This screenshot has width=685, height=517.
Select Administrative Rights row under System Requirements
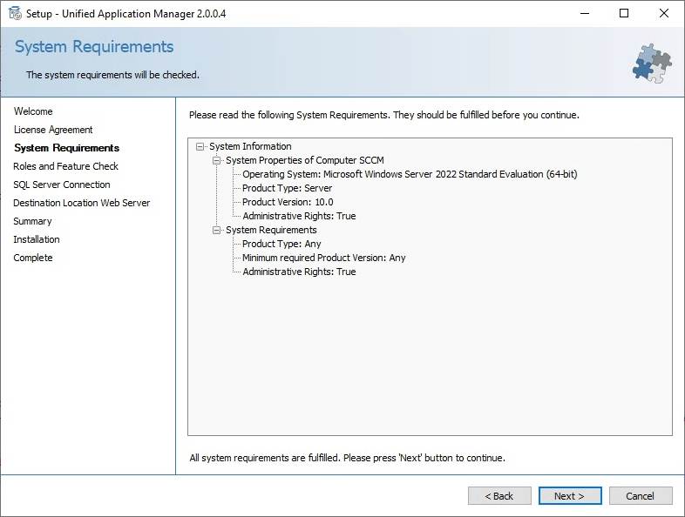[x=299, y=272]
